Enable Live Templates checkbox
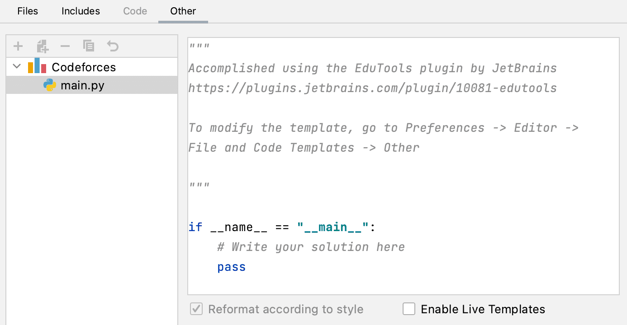Viewport: 627px width, 325px height. click(x=409, y=309)
